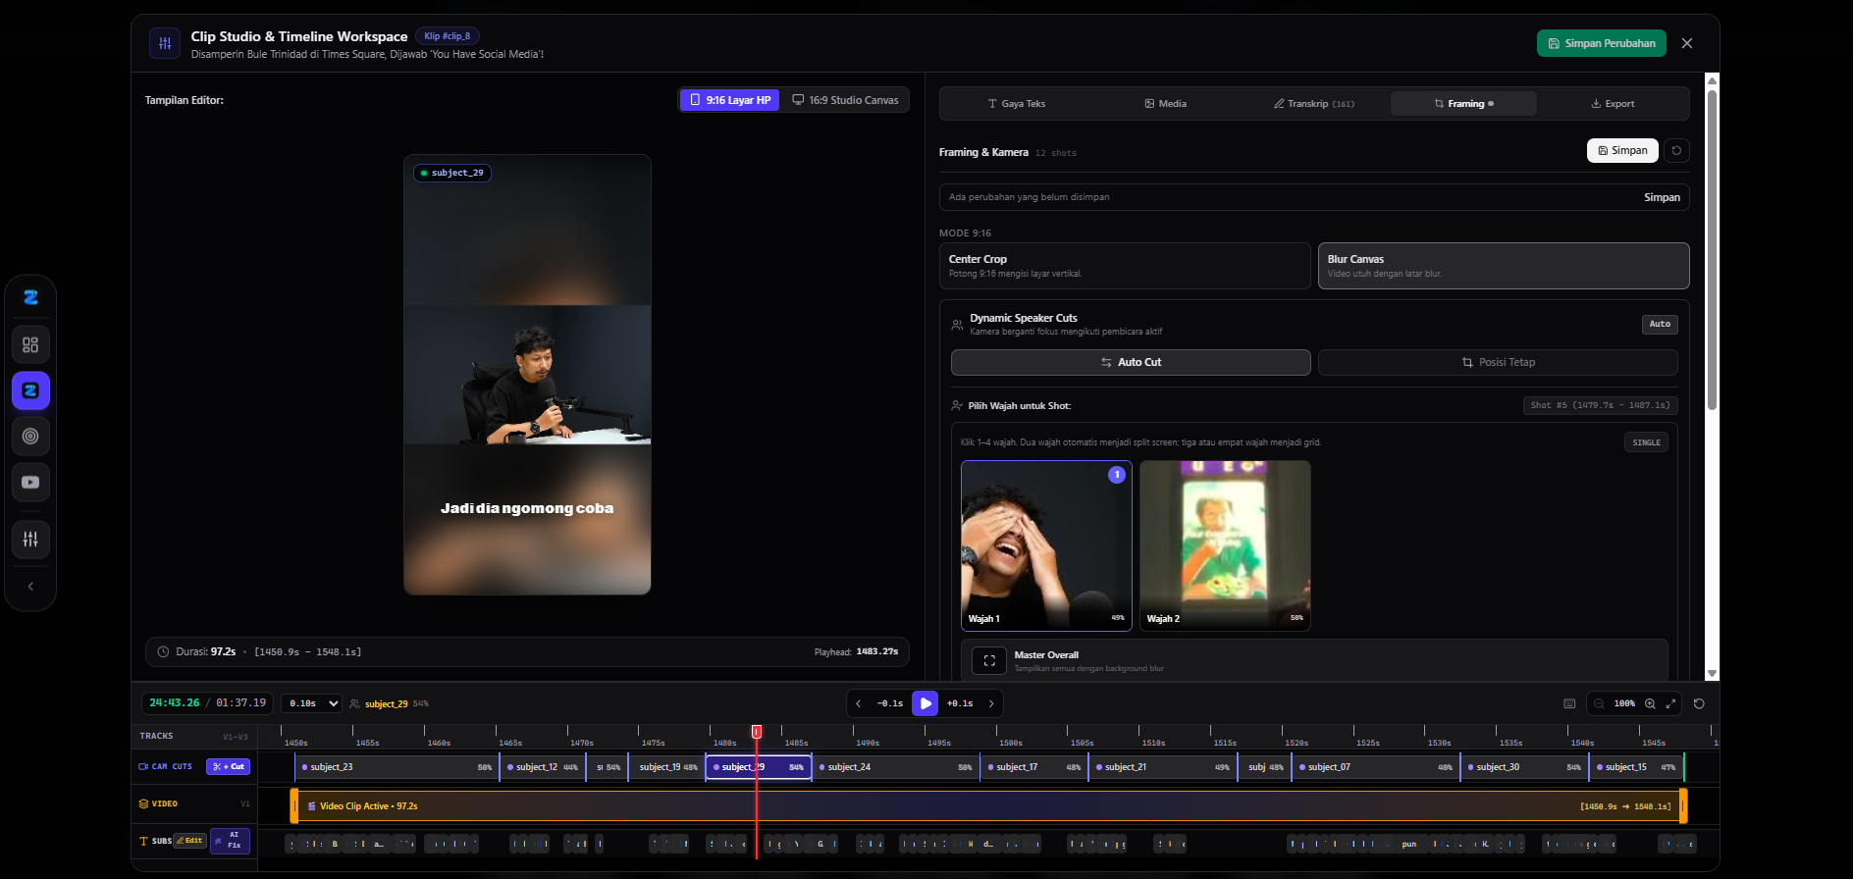The image size is (1853, 879).
Task: Open the dashboard grid icon in sidebar
Action: click(x=30, y=344)
